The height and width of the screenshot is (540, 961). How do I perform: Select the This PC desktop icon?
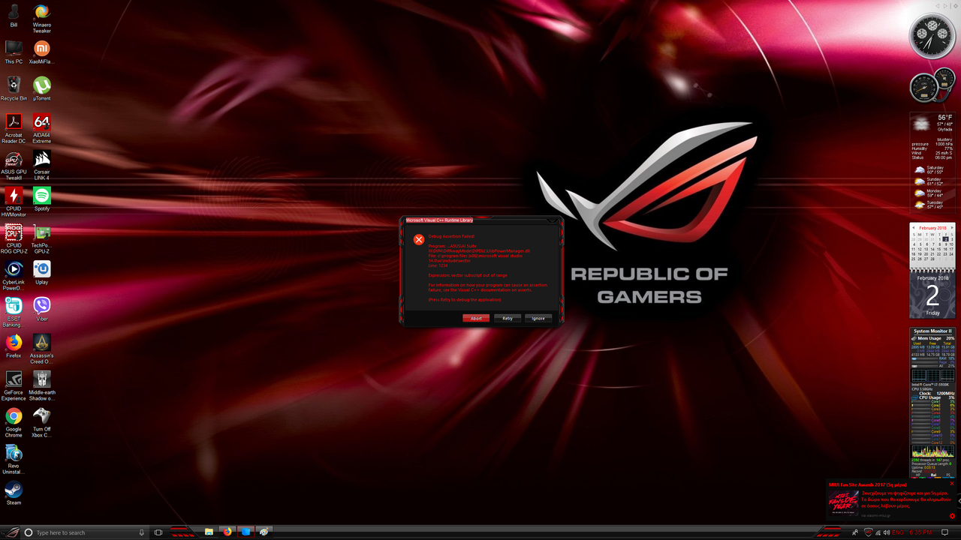click(x=14, y=52)
